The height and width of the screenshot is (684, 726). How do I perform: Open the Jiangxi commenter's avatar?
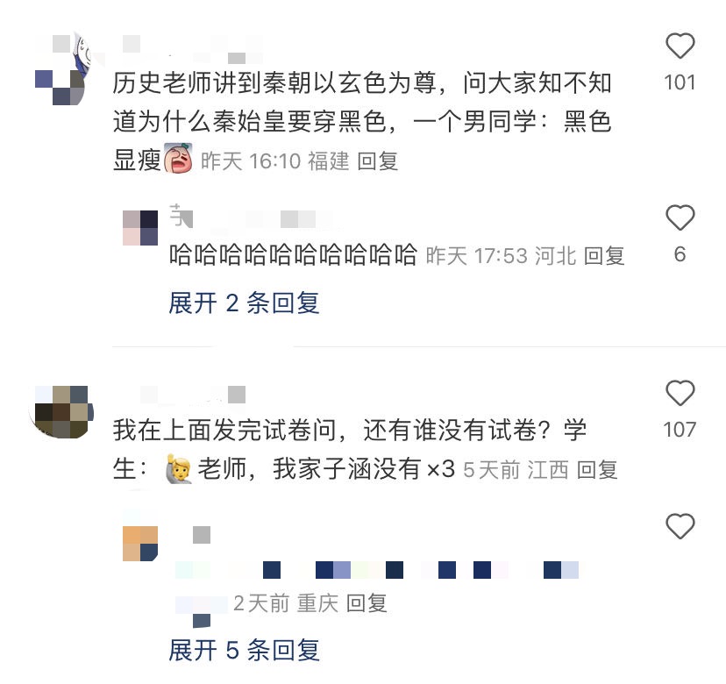tap(61, 411)
